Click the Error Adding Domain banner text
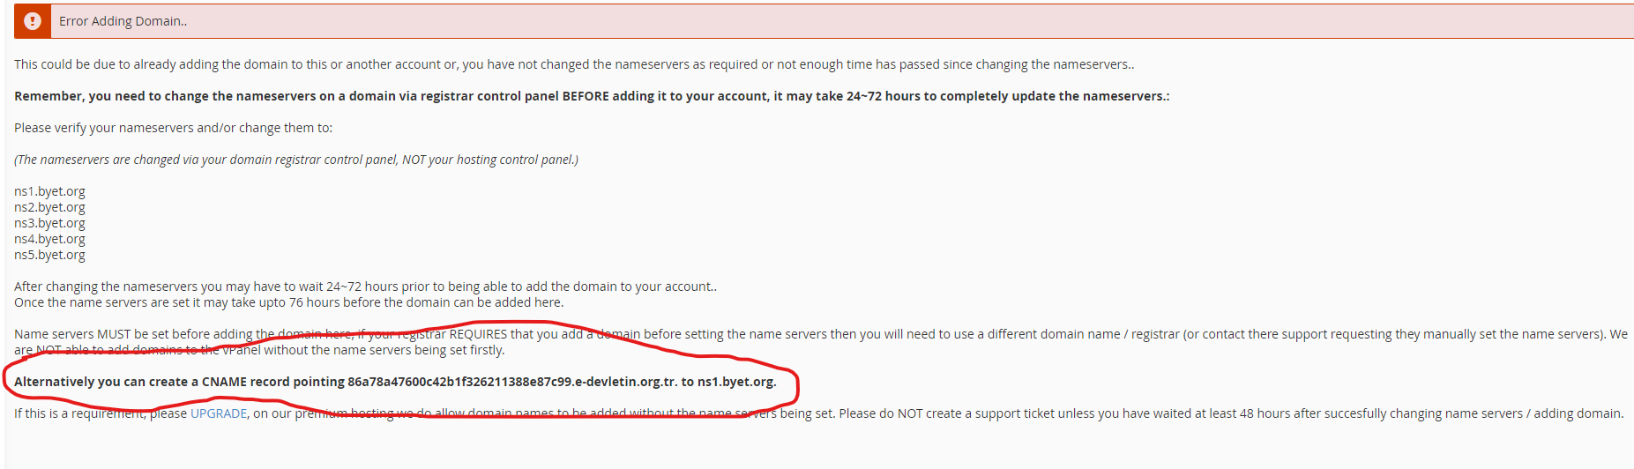1634x469 pixels. 123,21
